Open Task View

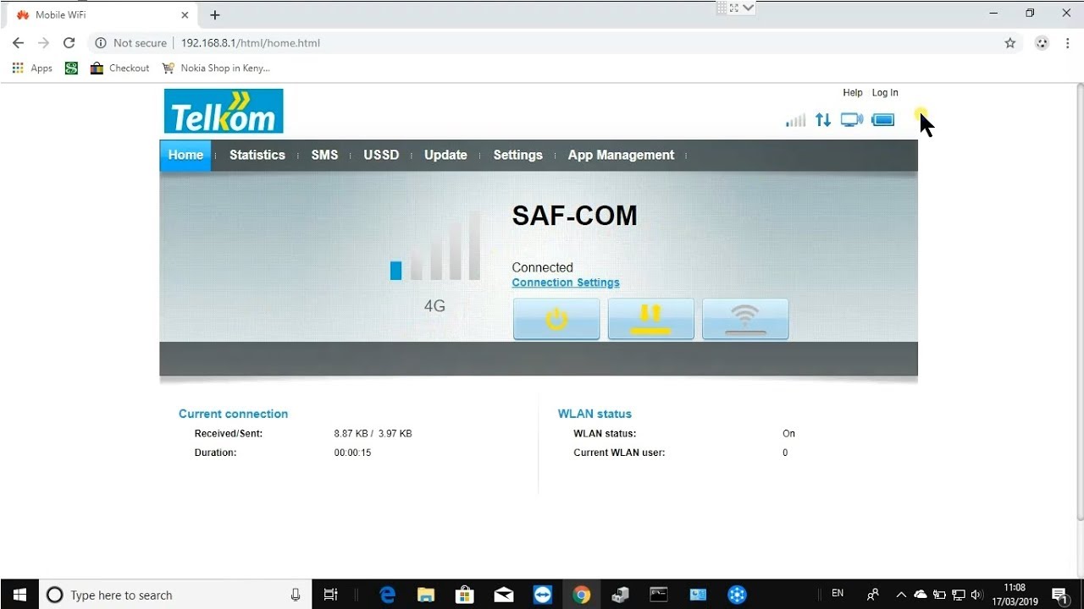[x=331, y=595]
